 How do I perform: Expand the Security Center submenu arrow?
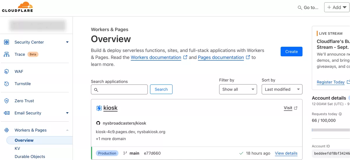click(x=67, y=42)
